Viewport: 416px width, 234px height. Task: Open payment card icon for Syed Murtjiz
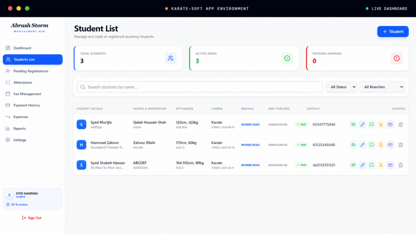point(390,124)
